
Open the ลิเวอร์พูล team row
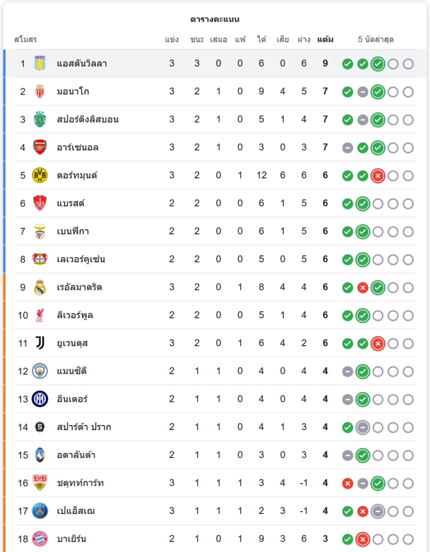pyautogui.click(x=75, y=315)
